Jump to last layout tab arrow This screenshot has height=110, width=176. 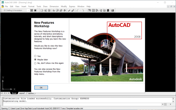click(9, 93)
